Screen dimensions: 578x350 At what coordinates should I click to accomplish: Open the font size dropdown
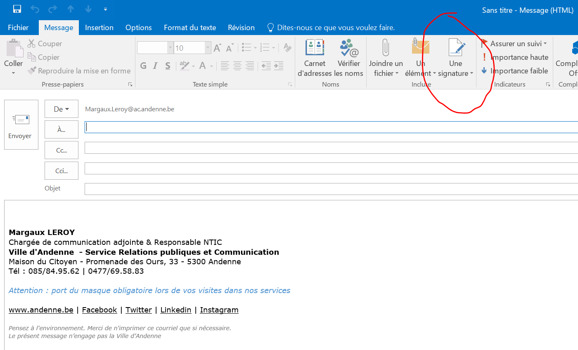(x=208, y=48)
